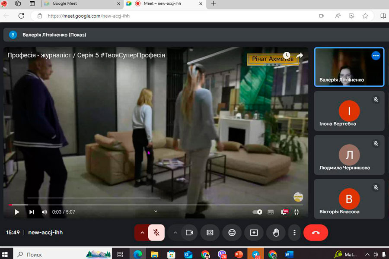Select Людмила Чернишова participant tile
The image size is (389, 259).
(x=349, y=155)
